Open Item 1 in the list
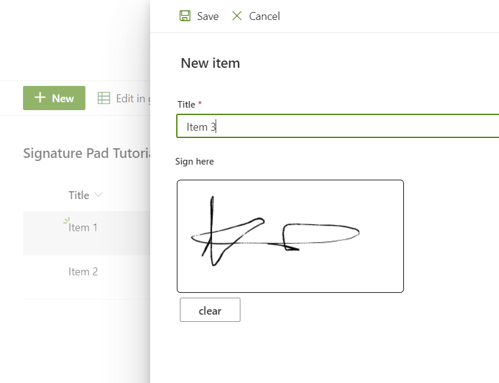This screenshot has height=383, width=499. pos(84,228)
